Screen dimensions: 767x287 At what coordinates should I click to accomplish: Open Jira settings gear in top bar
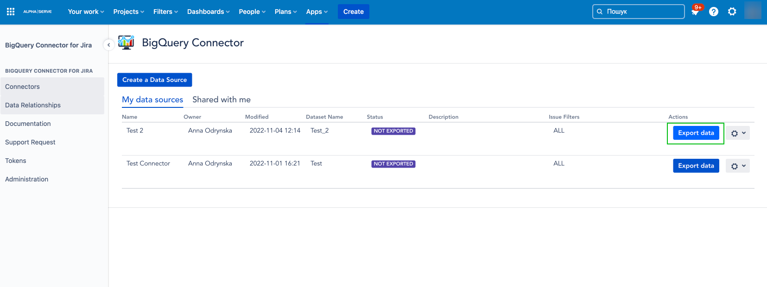732,12
